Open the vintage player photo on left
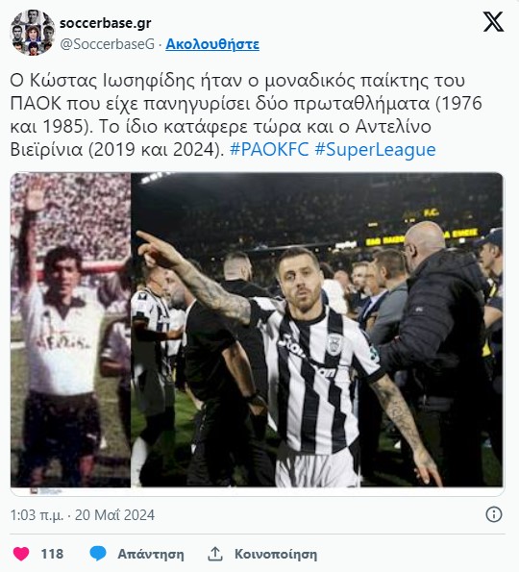This screenshot has width=519, height=572. [70, 330]
